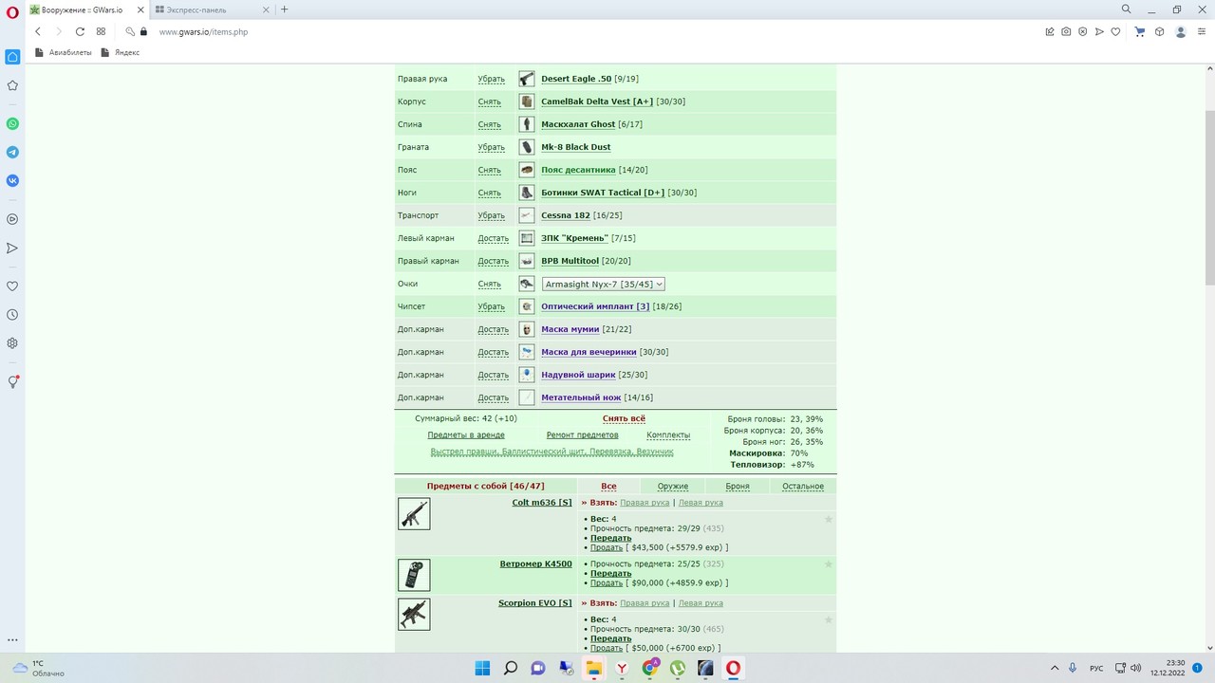Click Передать link for Ветромер K4500

610,573
